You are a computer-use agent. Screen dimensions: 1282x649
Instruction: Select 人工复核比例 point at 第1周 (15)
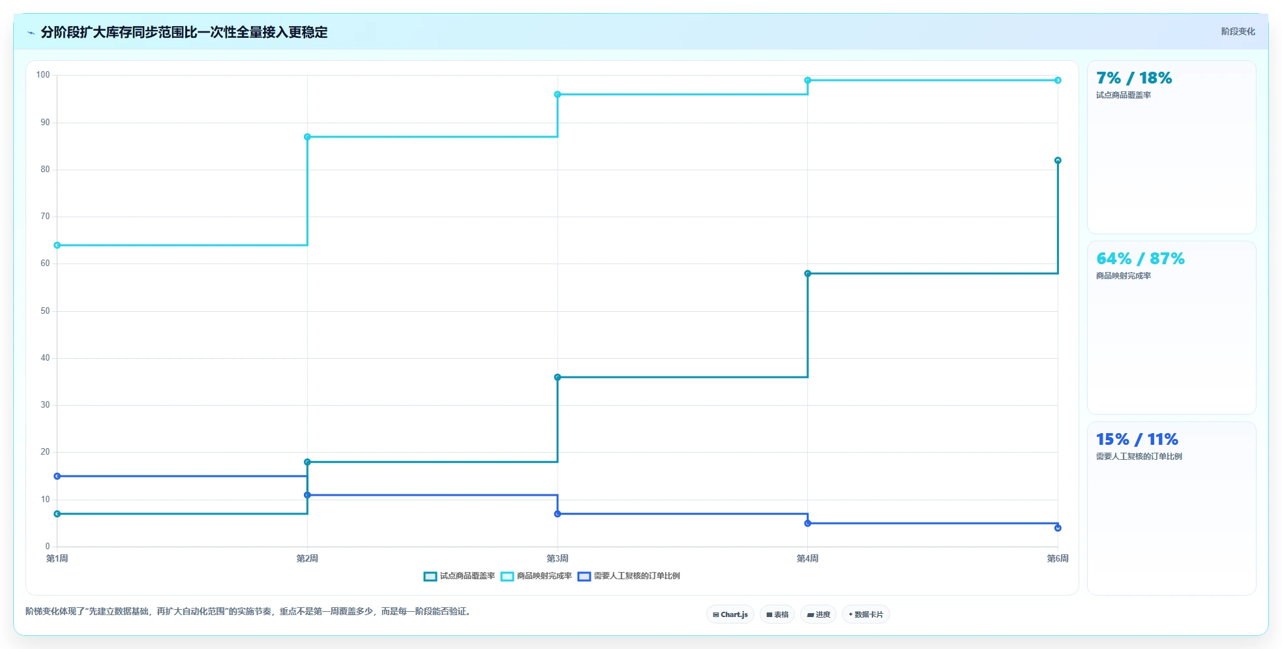point(57,476)
